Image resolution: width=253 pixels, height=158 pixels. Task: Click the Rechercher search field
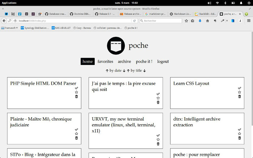160,21
